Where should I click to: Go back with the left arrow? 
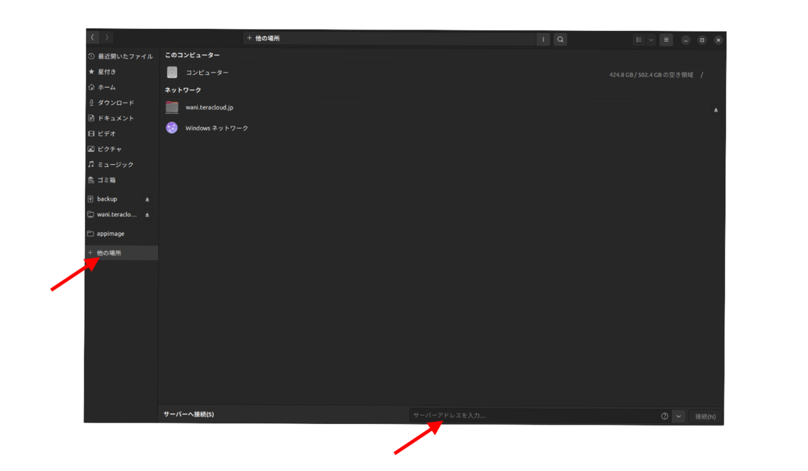[93, 38]
